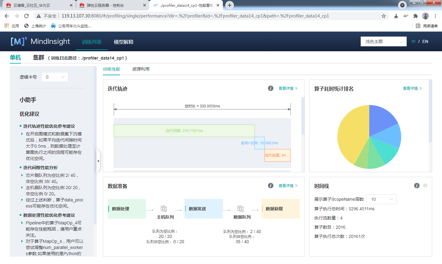Click the 主机队列 queue icon
The height and width of the screenshot is (264, 442).
[164, 209]
